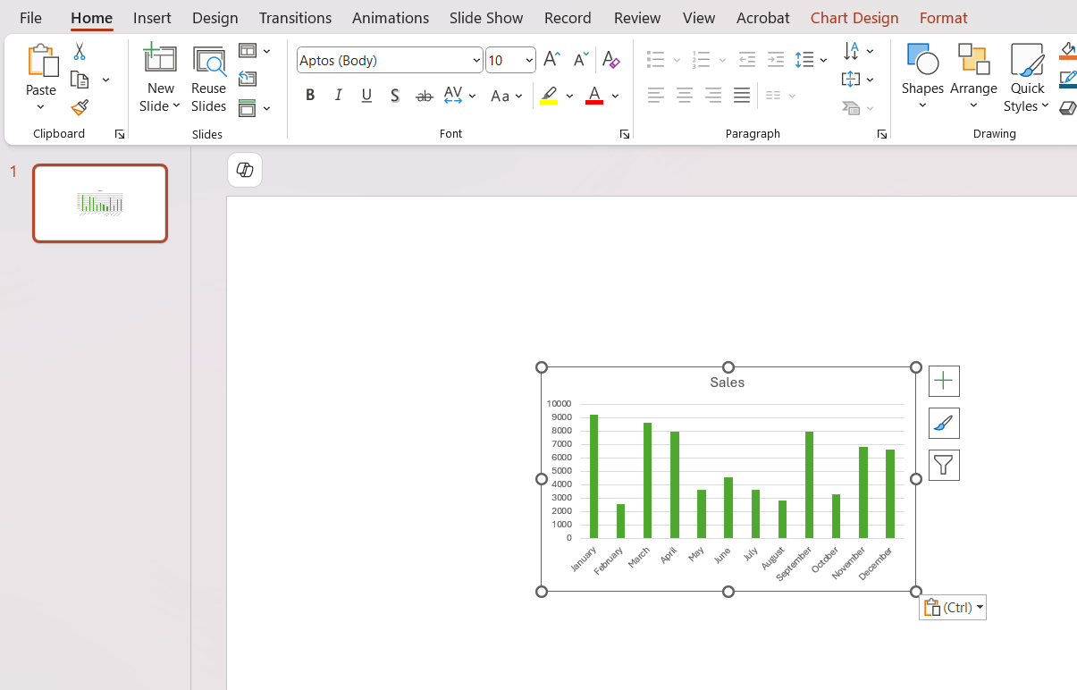Screen dimensions: 1077x690
Task: Switch to the Transitions tab
Action: pyautogui.click(x=295, y=17)
